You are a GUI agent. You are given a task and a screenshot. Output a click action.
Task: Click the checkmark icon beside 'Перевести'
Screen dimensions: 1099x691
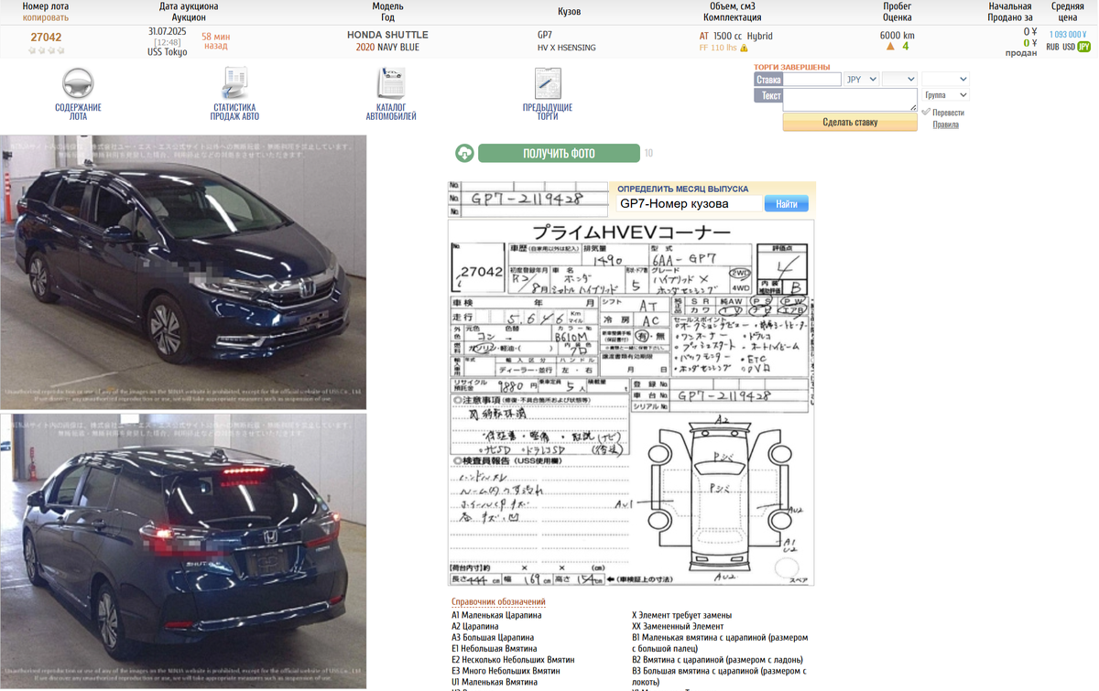click(926, 112)
